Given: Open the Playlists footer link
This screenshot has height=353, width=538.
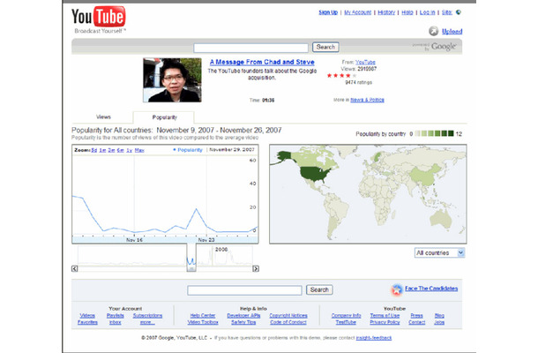Looking at the screenshot, I should coord(116,316).
